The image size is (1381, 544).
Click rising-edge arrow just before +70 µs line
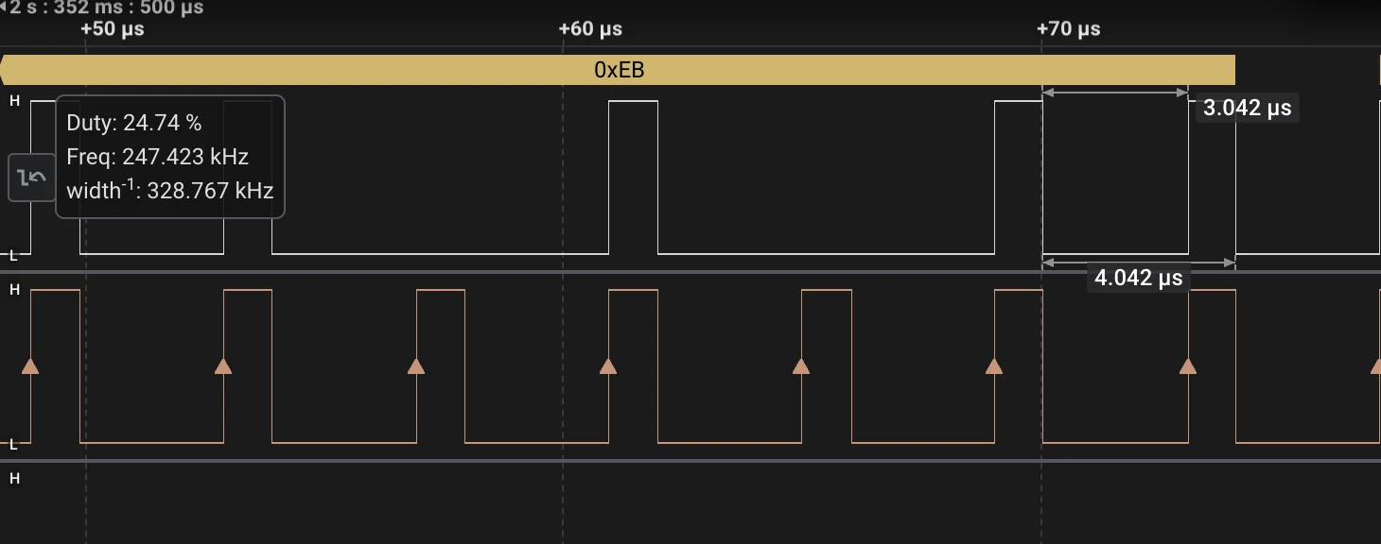993,366
